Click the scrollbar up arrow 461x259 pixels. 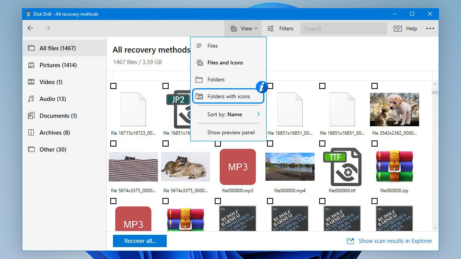click(435, 84)
